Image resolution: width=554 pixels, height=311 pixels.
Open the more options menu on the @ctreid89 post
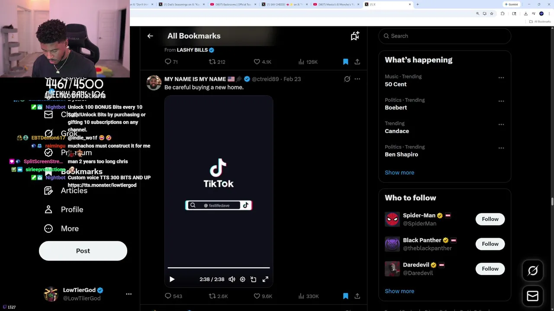point(357,79)
